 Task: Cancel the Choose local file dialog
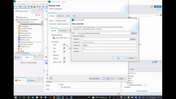tap(131, 58)
